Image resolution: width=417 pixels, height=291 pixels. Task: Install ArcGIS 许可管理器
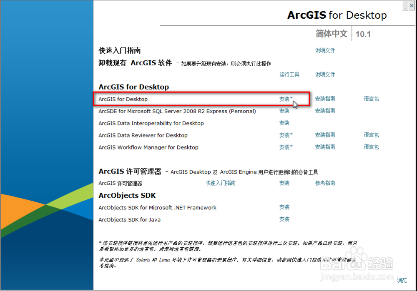pos(284,183)
